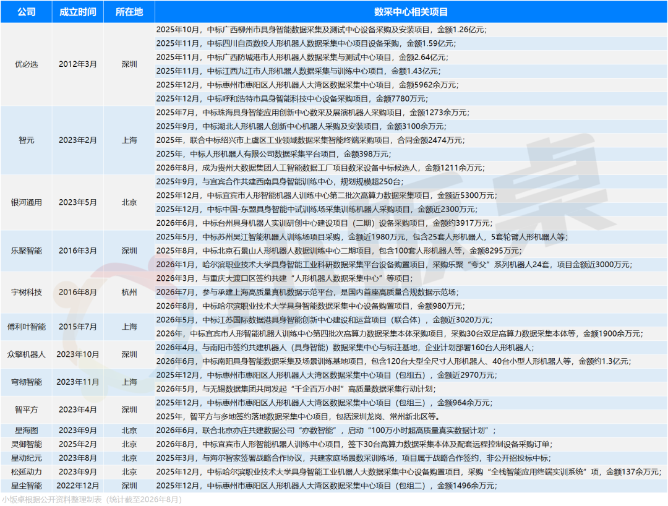Click the 贵州大数据集团 1211余万元 row
Image resolution: width=668 pixels, height=506 pixels.
tap(411, 168)
